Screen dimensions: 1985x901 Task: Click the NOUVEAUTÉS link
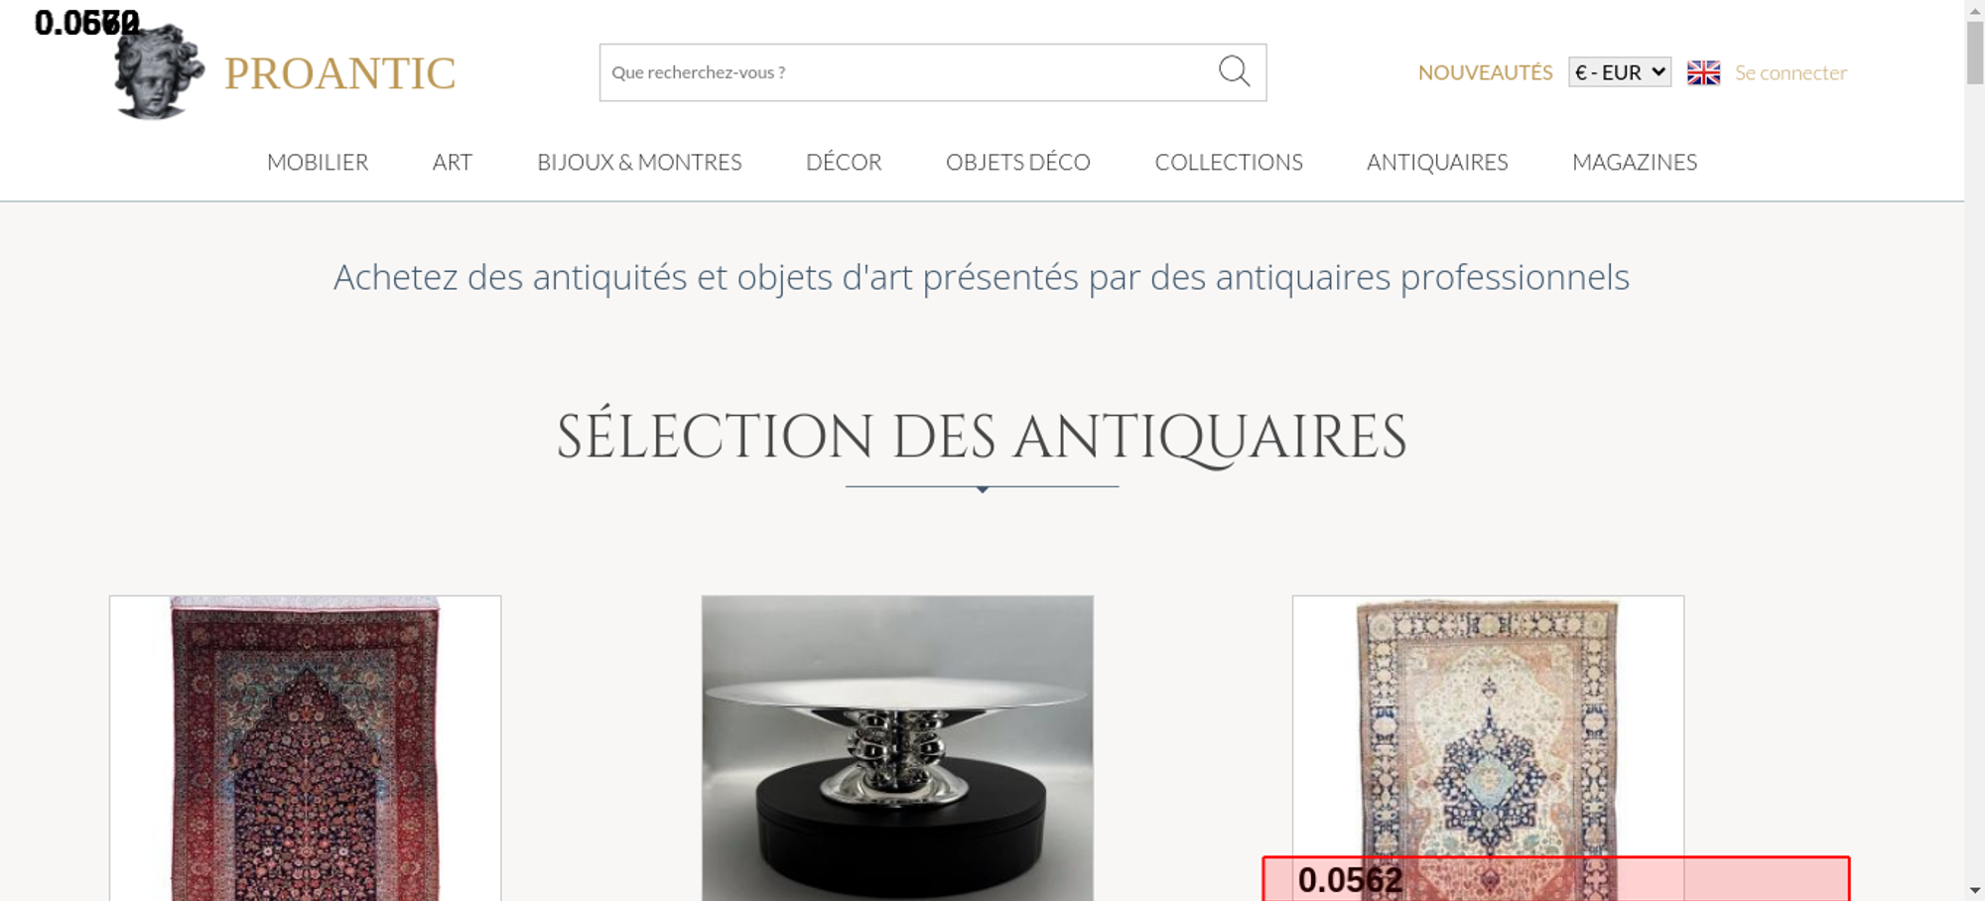pyautogui.click(x=1485, y=72)
